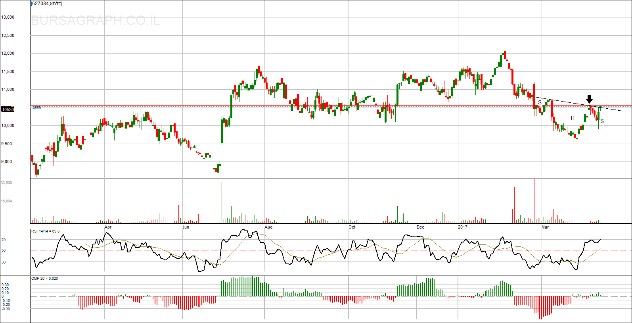
Task: Select the 10559 resistance level label
Action: tap(36, 108)
